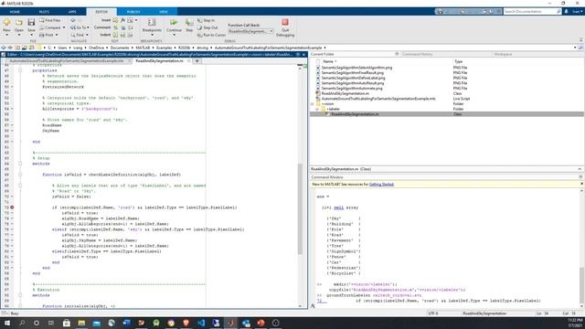
Task: Click Step Out
Action: (x=207, y=27)
